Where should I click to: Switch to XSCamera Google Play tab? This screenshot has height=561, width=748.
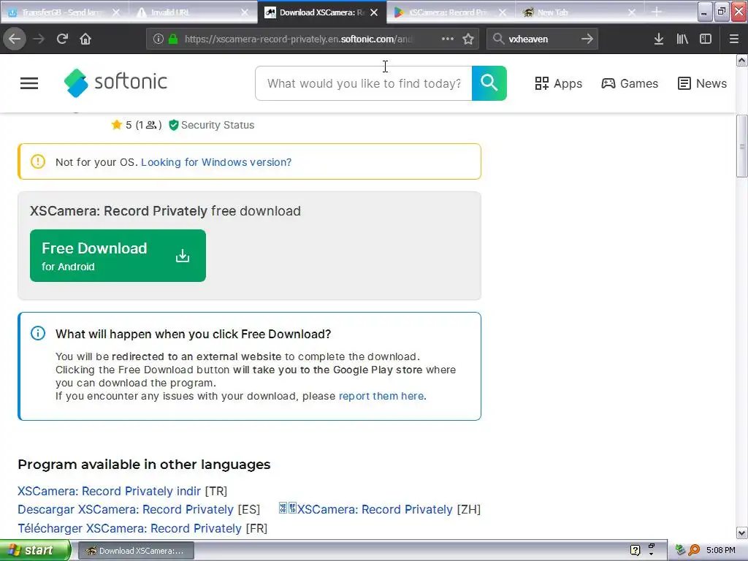(449, 12)
